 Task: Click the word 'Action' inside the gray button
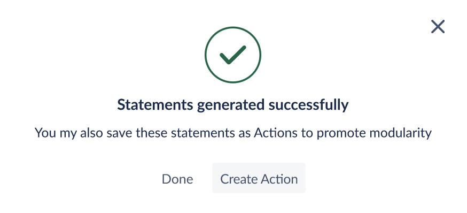[x=279, y=179]
